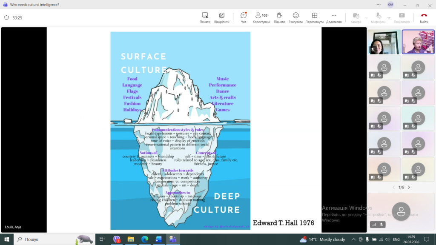Show the participants list (Користувачі)

[x=261, y=17]
